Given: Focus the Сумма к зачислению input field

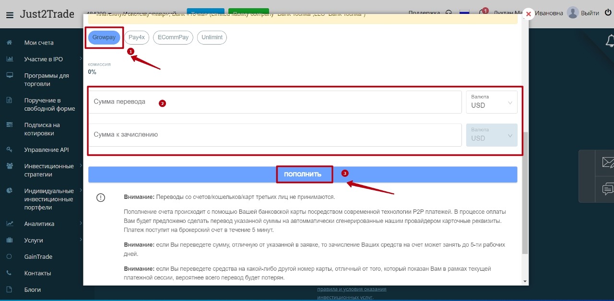Looking at the screenshot, I should pos(275,135).
